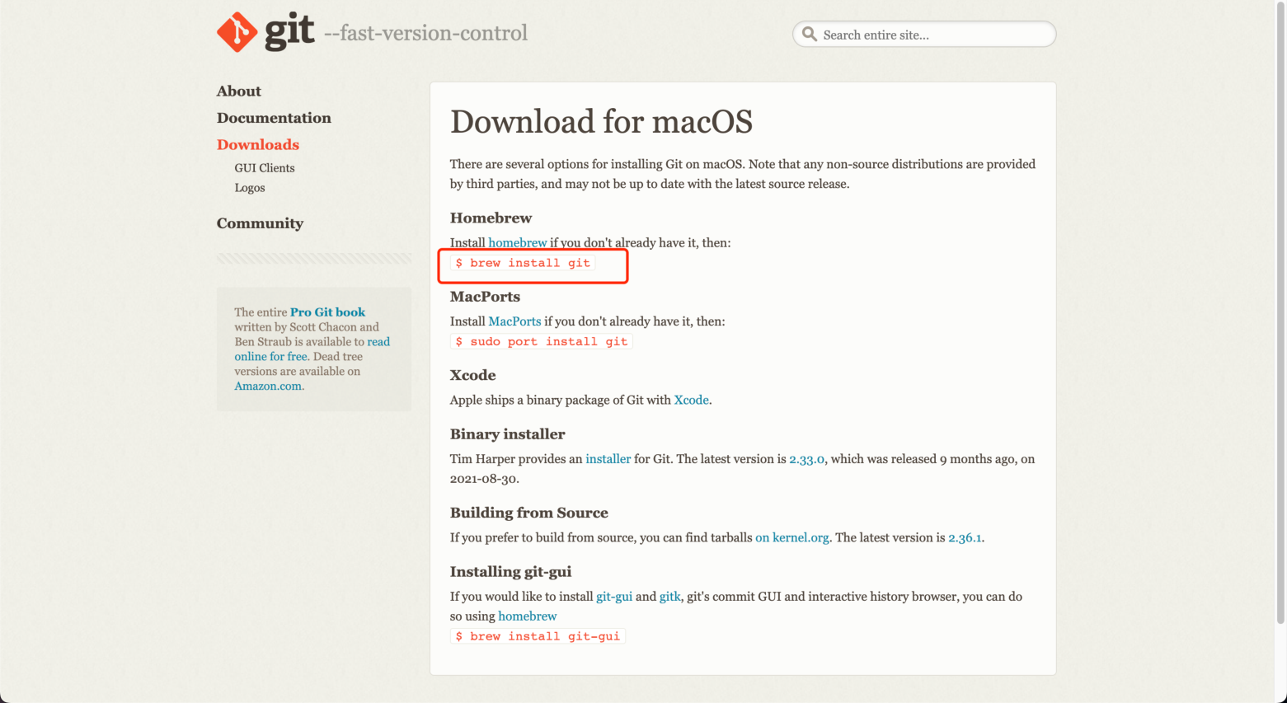The height and width of the screenshot is (703, 1287).
Task: Click the brew install git-gui command
Action: pos(538,636)
